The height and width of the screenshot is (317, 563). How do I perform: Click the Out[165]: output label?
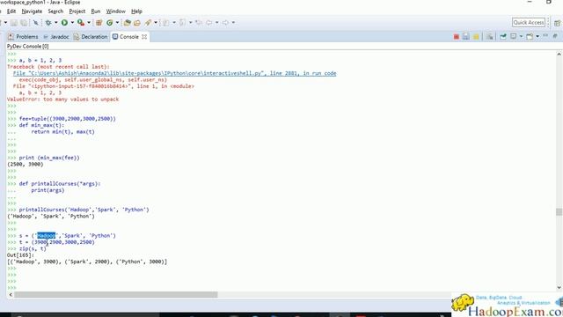20,255
